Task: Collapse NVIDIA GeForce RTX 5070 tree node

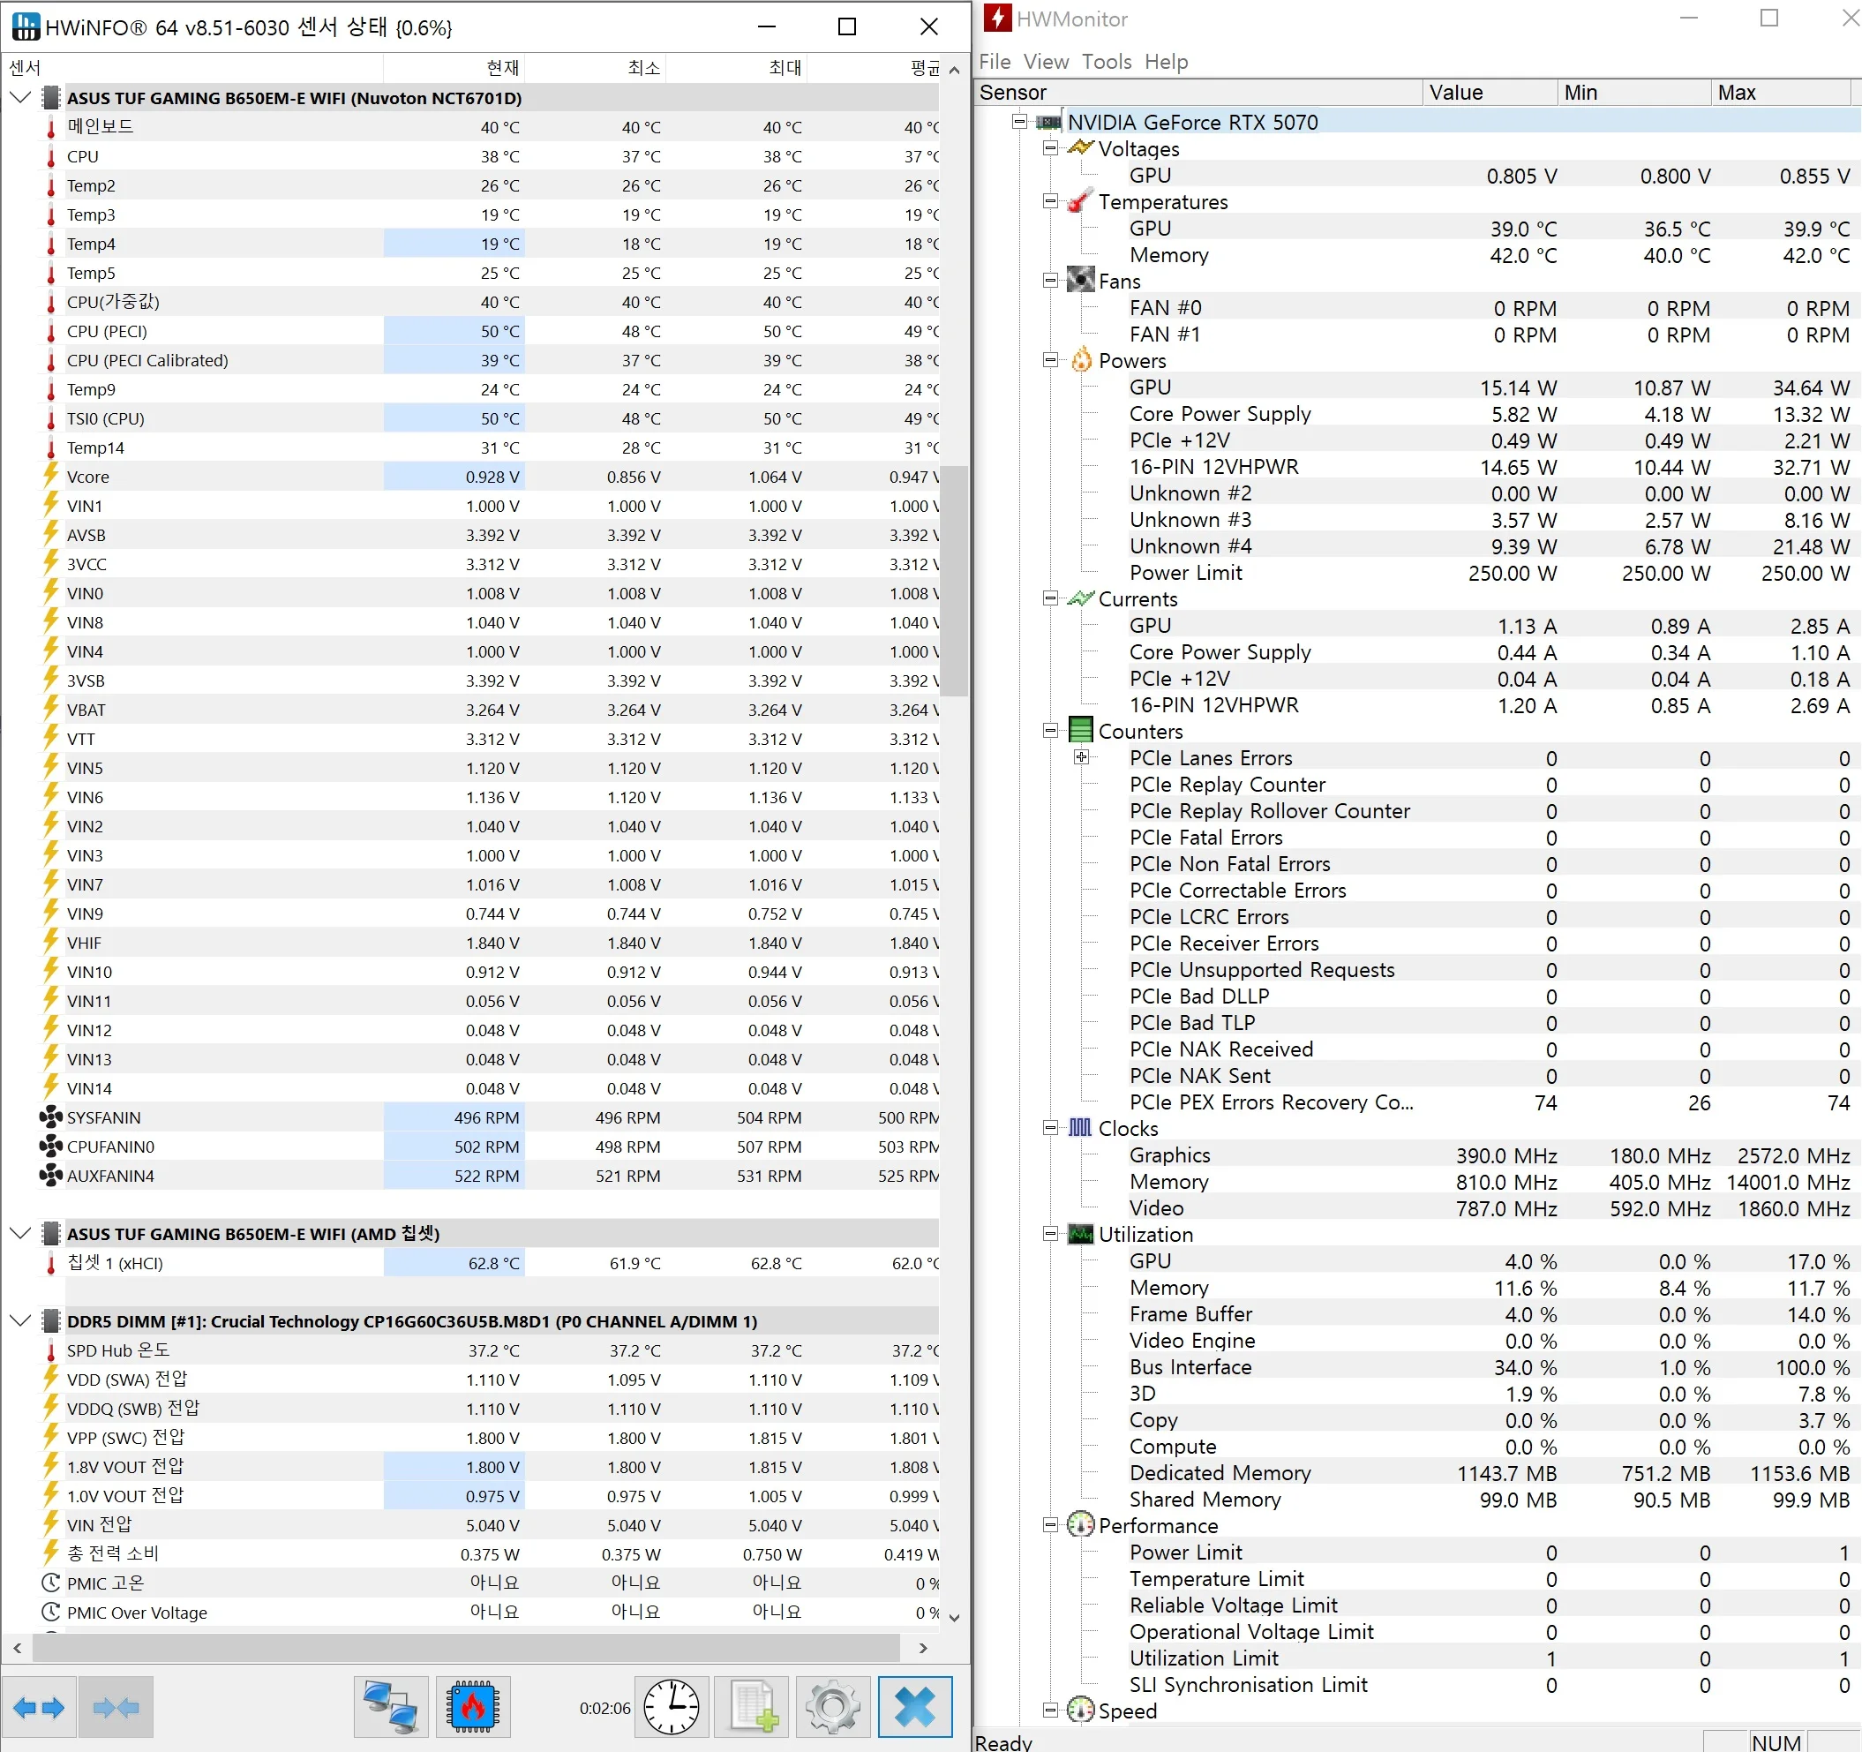Action: [1020, 122]
